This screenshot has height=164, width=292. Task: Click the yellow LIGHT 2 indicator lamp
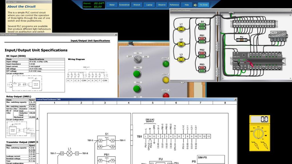point(166,80)
